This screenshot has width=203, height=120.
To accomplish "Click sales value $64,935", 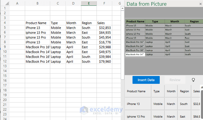I will pos(104,33).
